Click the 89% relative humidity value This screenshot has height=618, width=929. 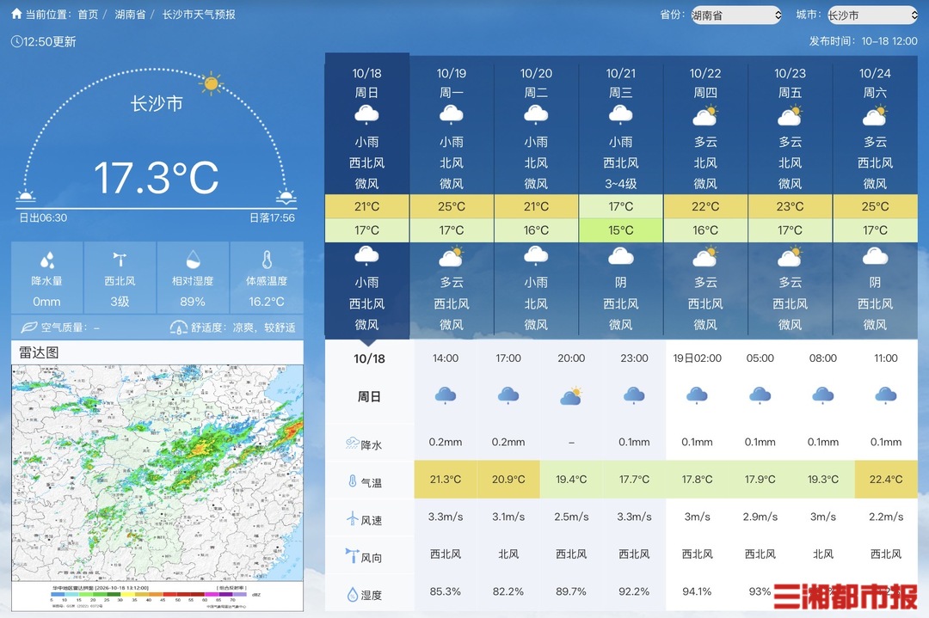(193, 302)
